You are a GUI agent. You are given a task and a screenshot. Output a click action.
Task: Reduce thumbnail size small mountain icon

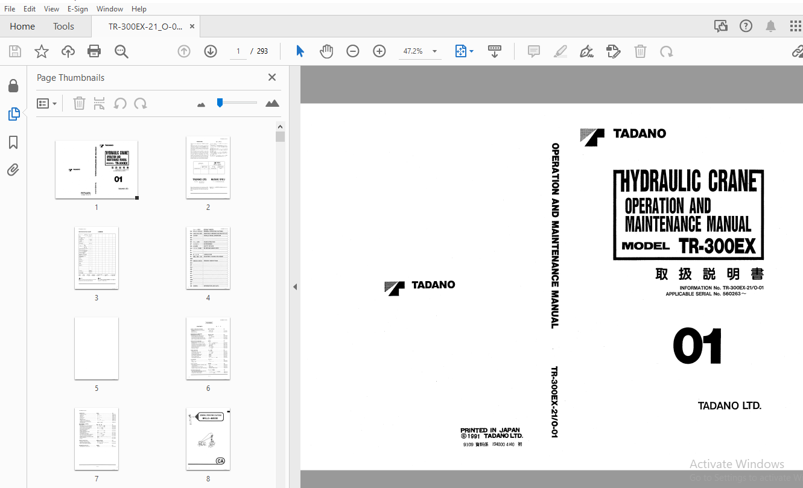(202, 104)
